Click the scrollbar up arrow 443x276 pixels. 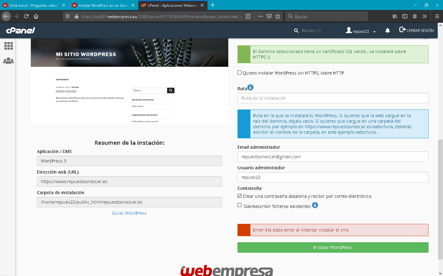[x=440, y=25]
